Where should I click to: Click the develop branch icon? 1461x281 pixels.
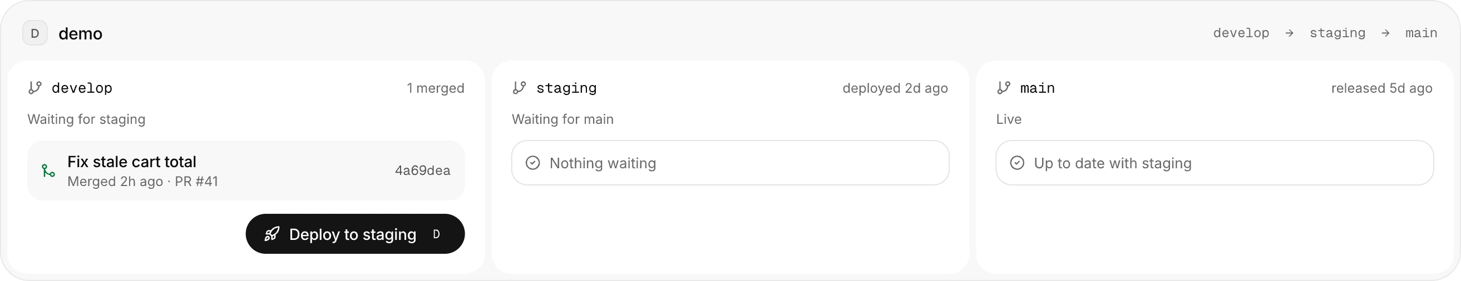coord(35,88)
